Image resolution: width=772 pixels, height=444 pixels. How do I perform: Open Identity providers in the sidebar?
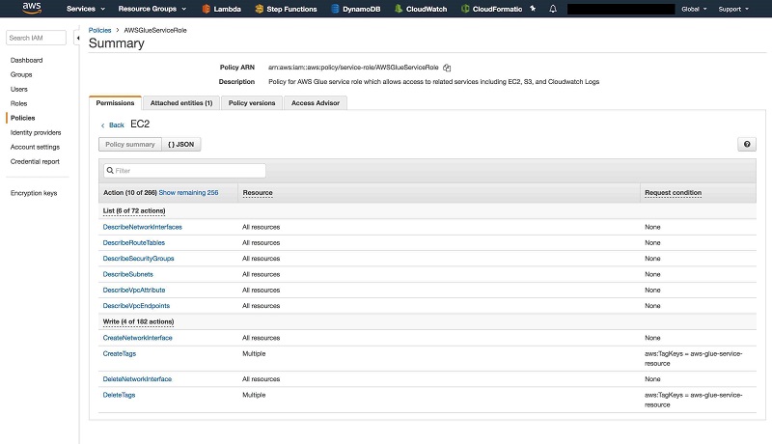tap(36, 132)
